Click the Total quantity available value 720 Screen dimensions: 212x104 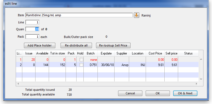(69, 95)
